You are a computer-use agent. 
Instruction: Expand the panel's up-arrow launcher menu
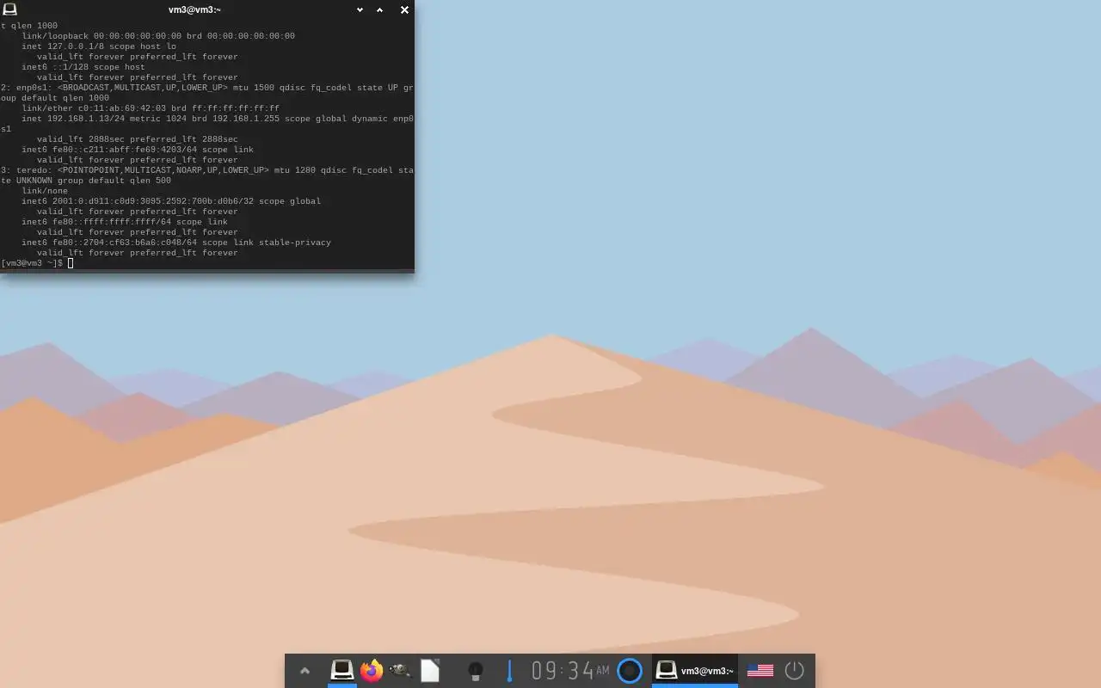pyautogui.click(x=304, y=671)
